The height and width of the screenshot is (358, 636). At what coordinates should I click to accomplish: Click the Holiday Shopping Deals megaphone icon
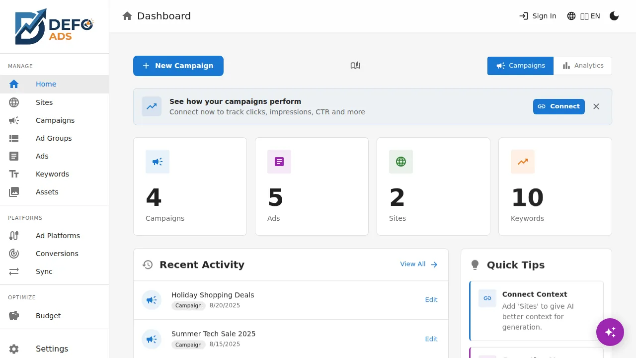click(152, 300)
